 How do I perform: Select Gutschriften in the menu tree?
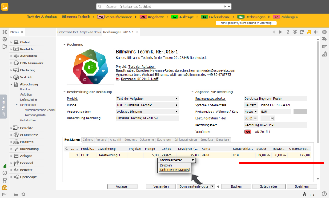[28, 121]
